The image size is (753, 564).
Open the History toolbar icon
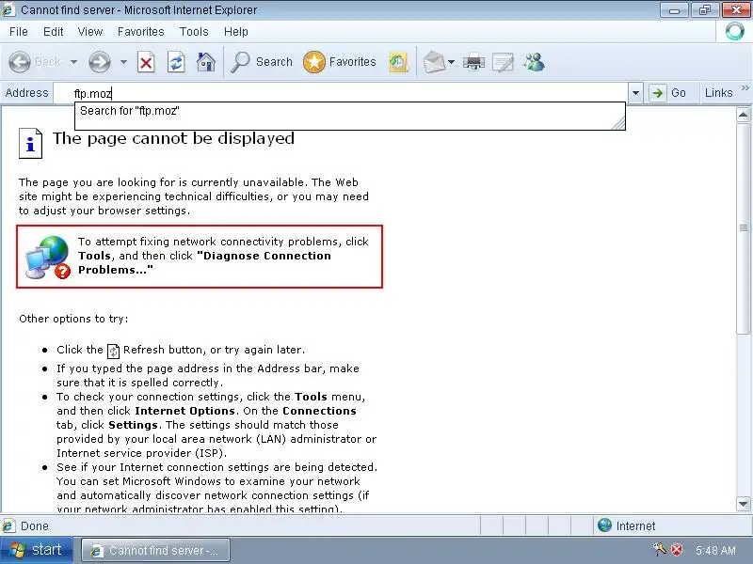398,62
